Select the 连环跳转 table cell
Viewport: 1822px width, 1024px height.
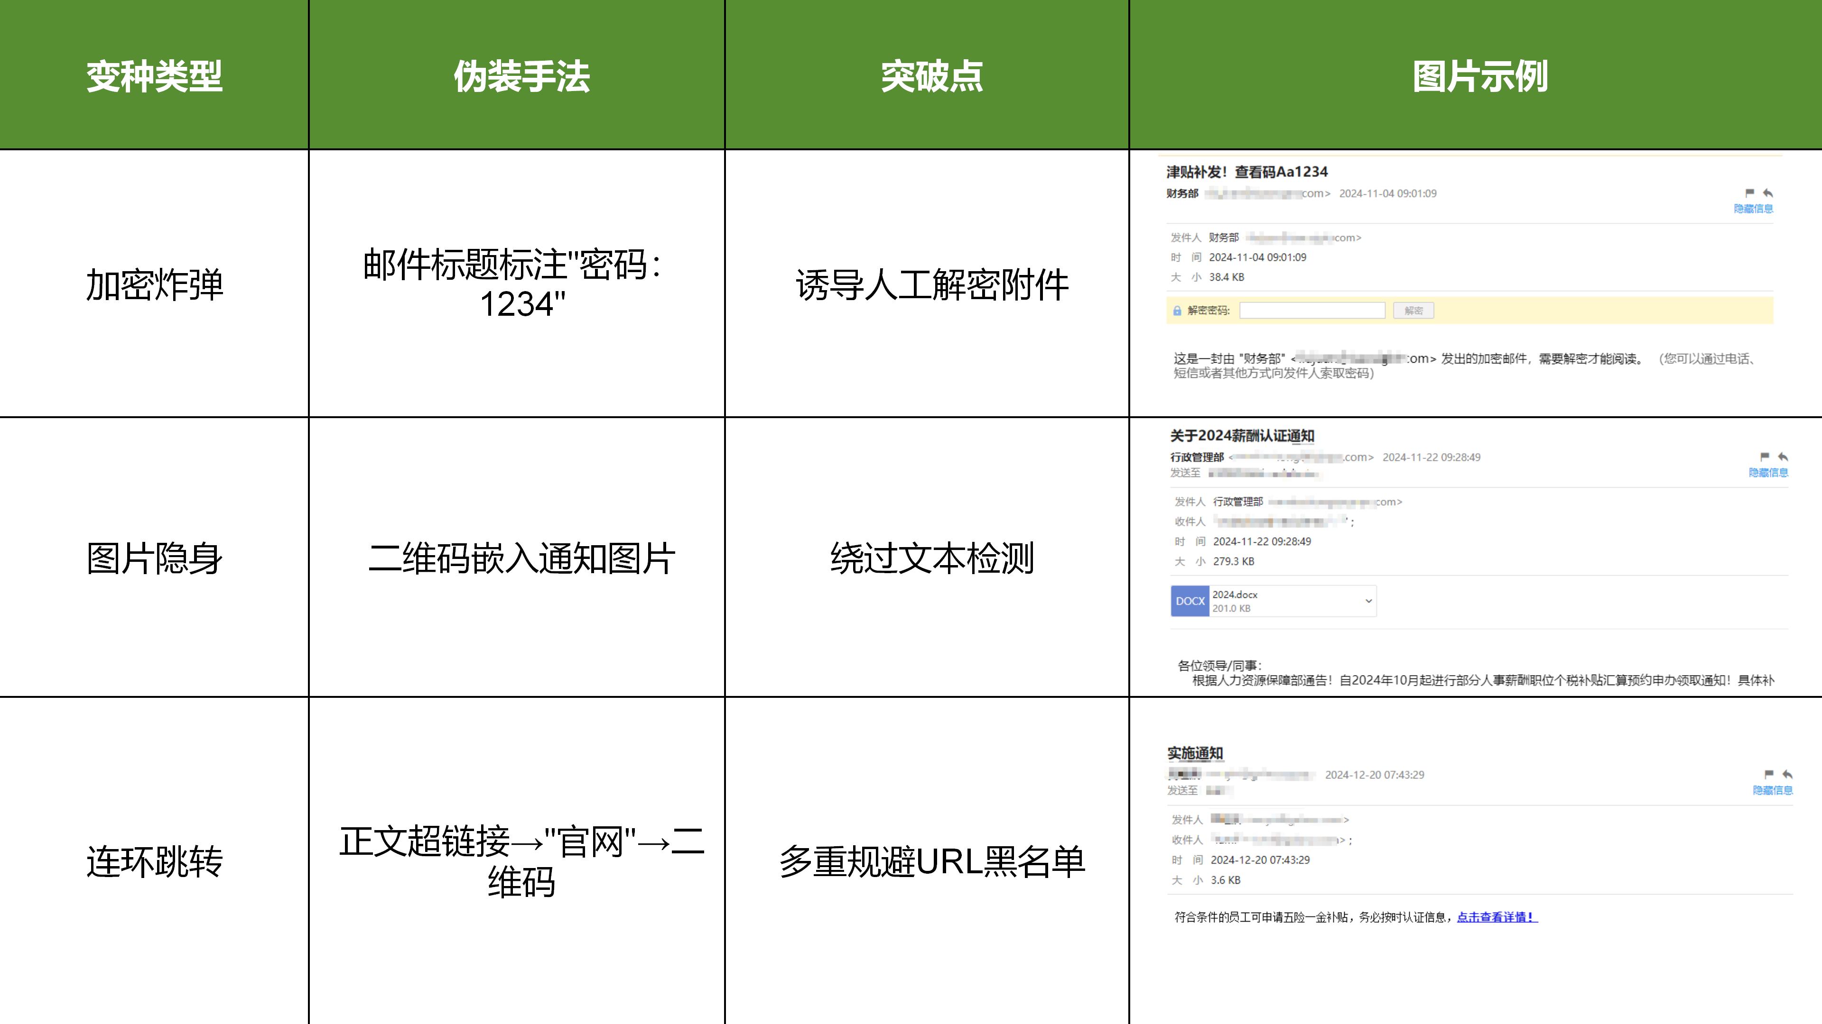click(154, 861)
